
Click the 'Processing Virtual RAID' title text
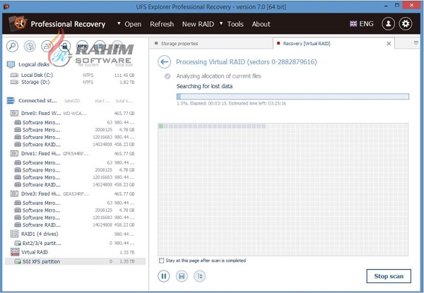(x=247, y=62)
